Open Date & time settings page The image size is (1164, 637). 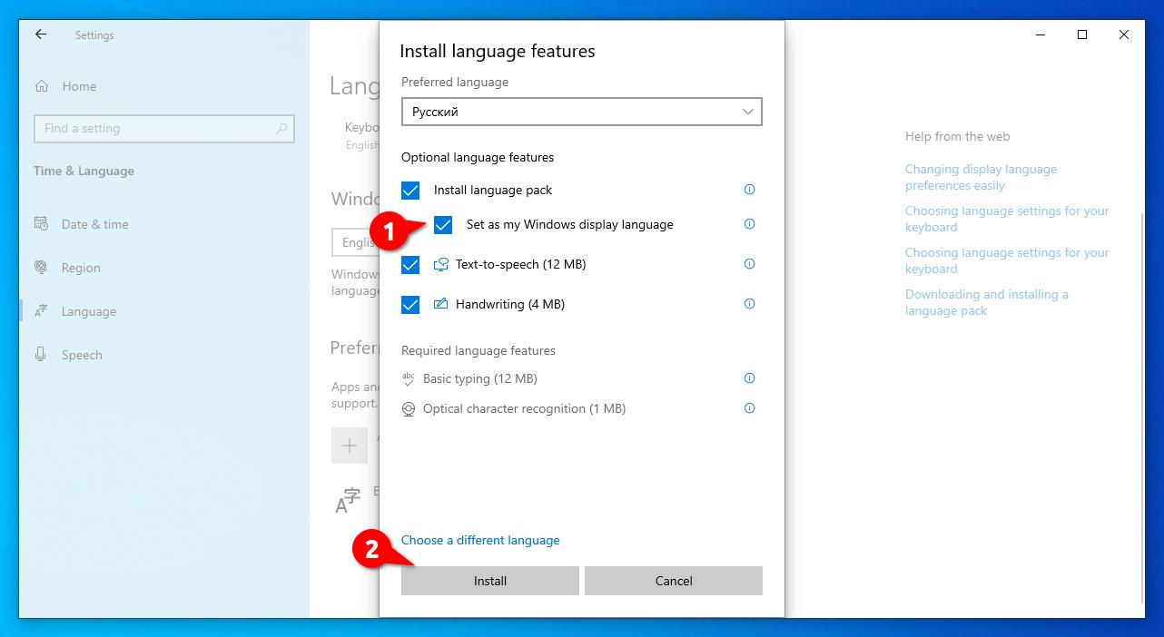pos(94,224)
